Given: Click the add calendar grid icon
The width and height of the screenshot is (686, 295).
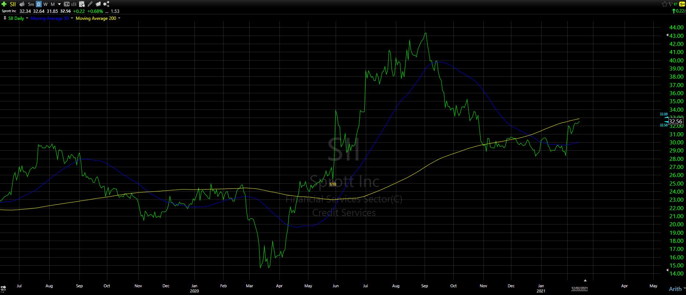Looking at the screenshot, I should (x=82, y=4).
